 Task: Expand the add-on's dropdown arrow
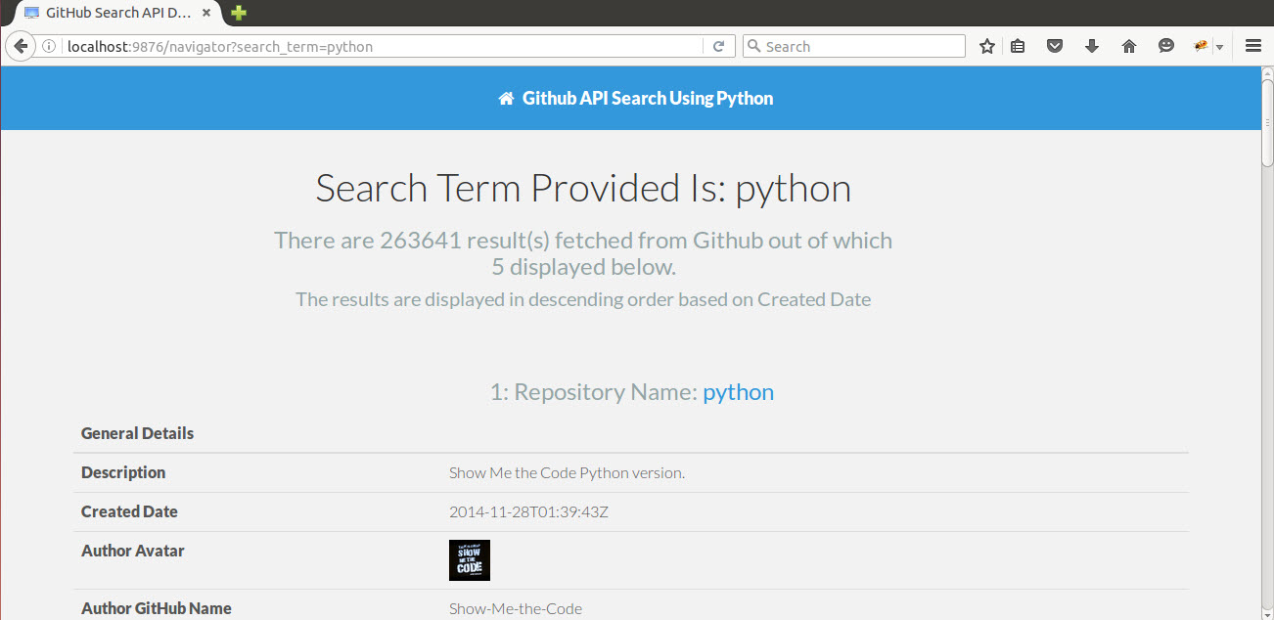1219,47
